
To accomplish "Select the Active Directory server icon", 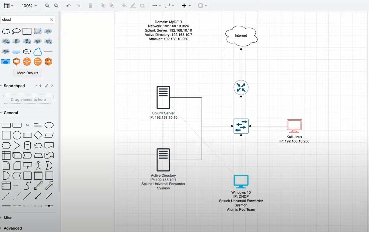I will pyautogui.click(x=163, y=160).
